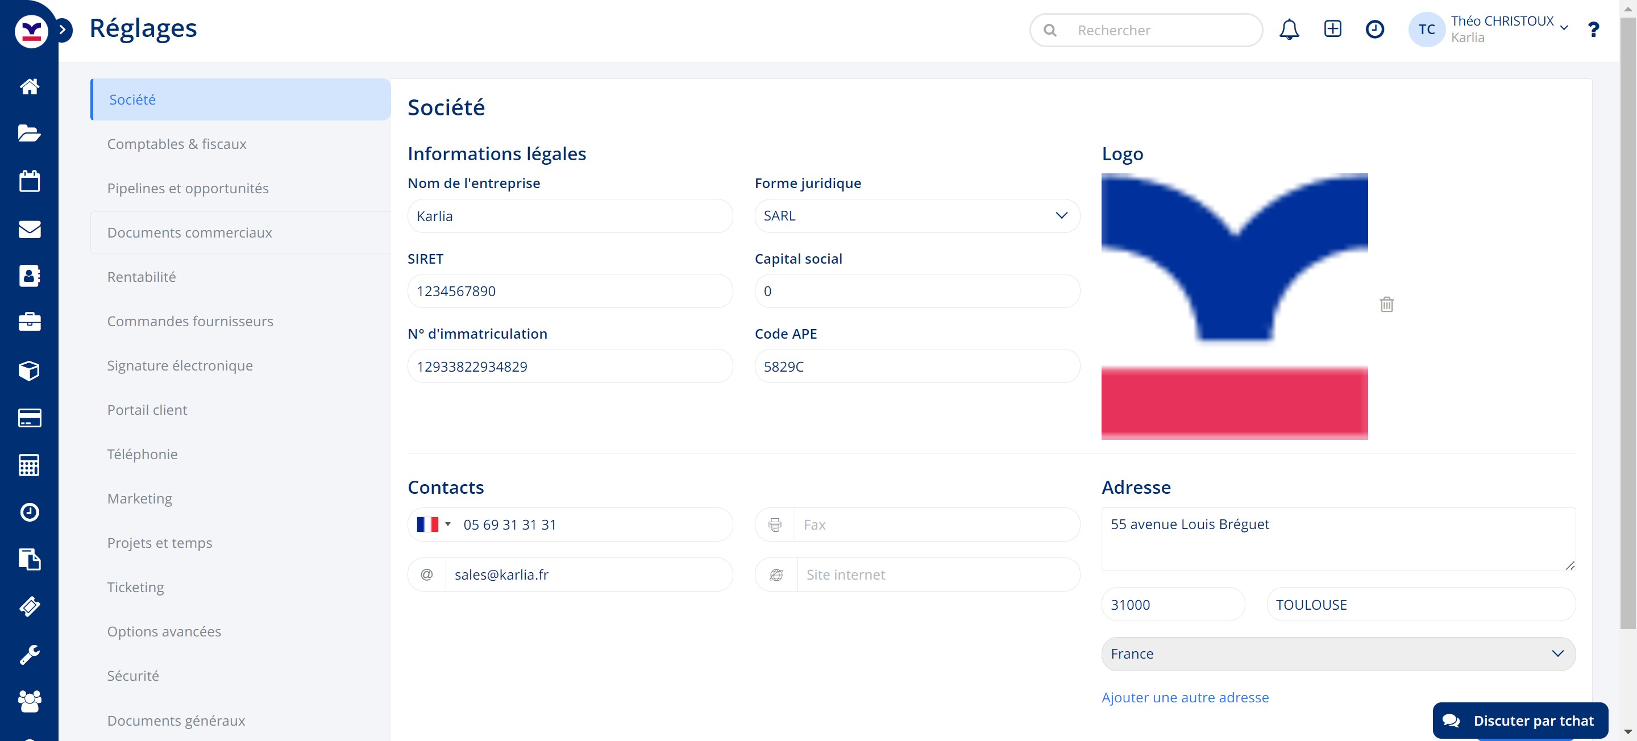1637x741 pixels.
Task: Open the Téléphonie settings section
Action: (x=142, y=455)
